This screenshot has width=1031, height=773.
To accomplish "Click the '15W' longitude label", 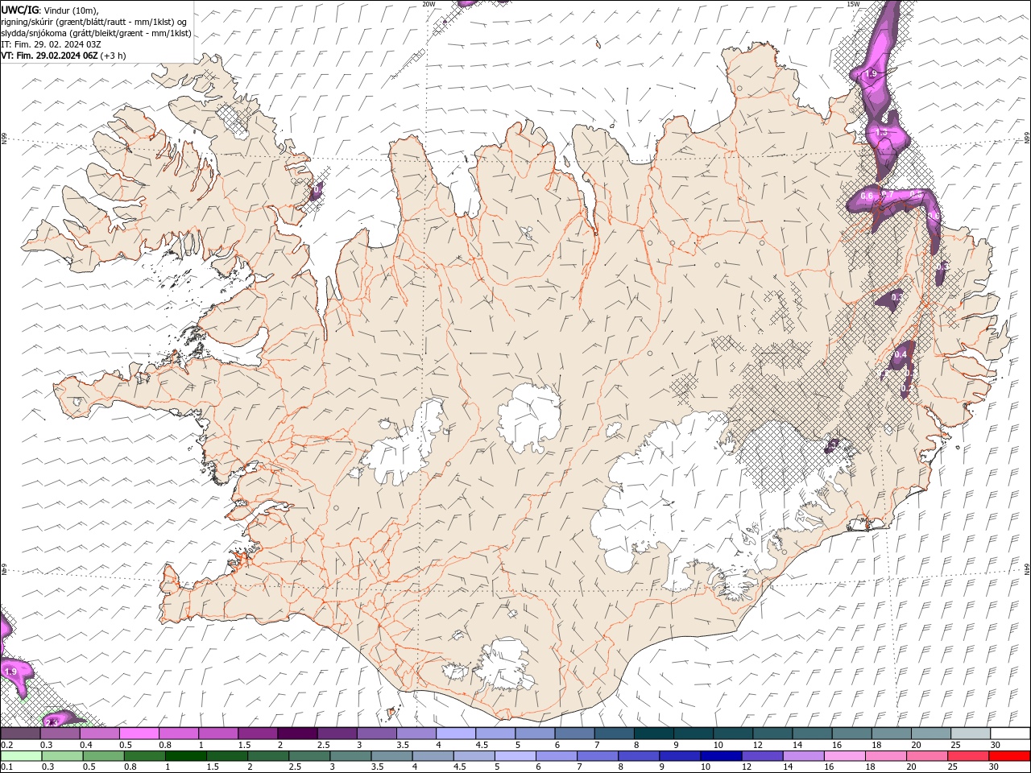I will click(x=854, y=4).
